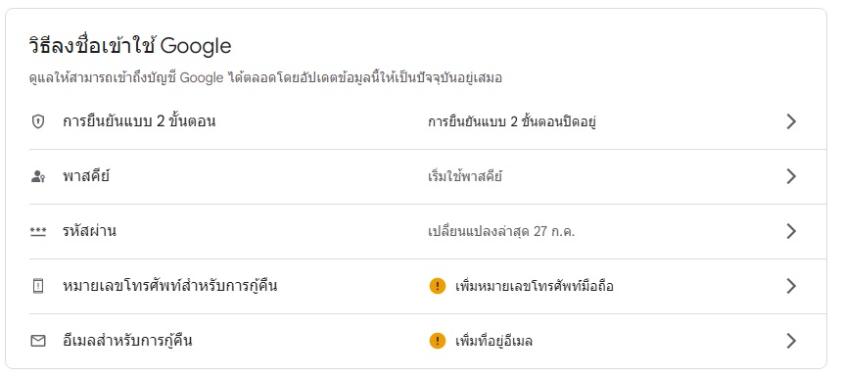The image size is (842, 377).
Task: Open the chevron on recovery email row
Action: (x=791, y=341)
